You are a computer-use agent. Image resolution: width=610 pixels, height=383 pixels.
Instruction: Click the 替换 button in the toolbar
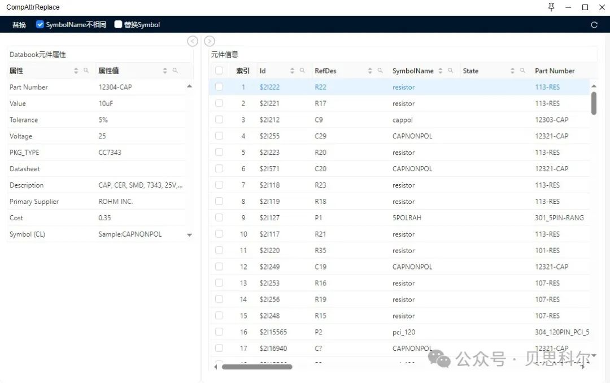(x=18, y=24)
